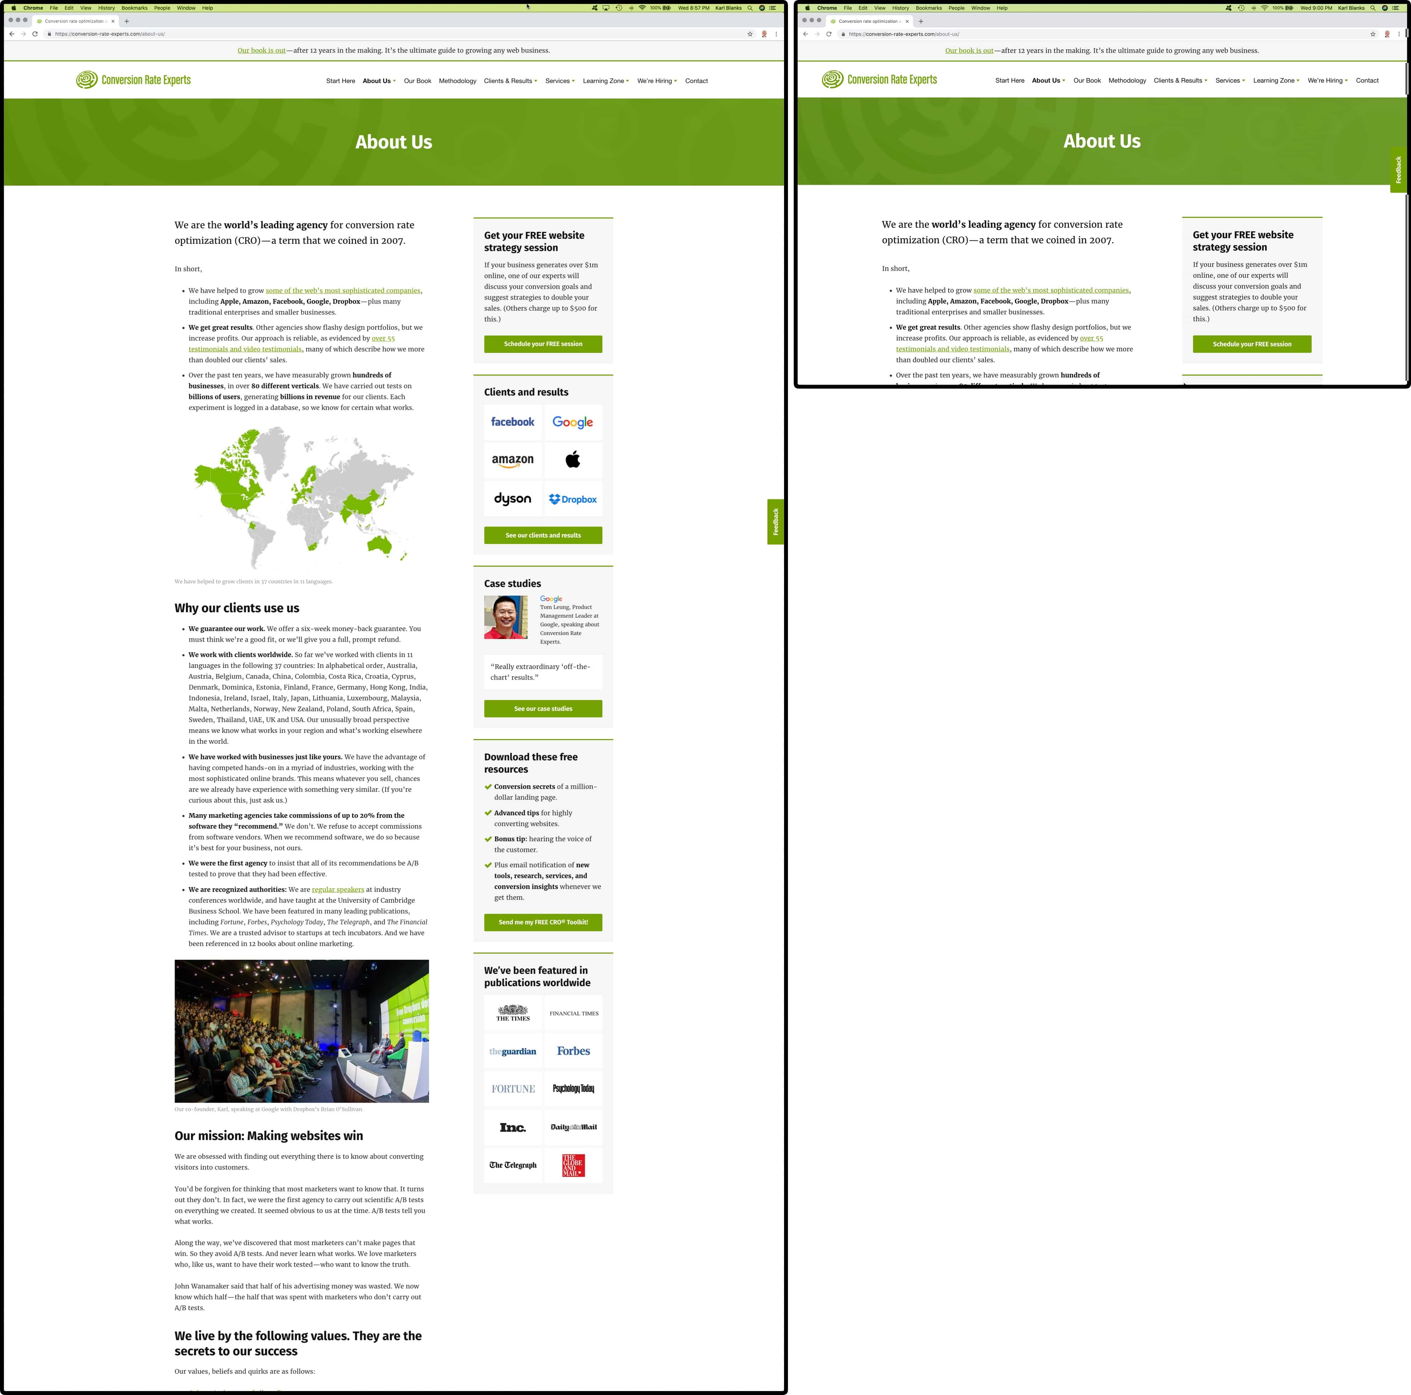This screenshot has height=1395, width=1411.
Task: Click the forward arrow in left browser window
Action: (23, 34)
